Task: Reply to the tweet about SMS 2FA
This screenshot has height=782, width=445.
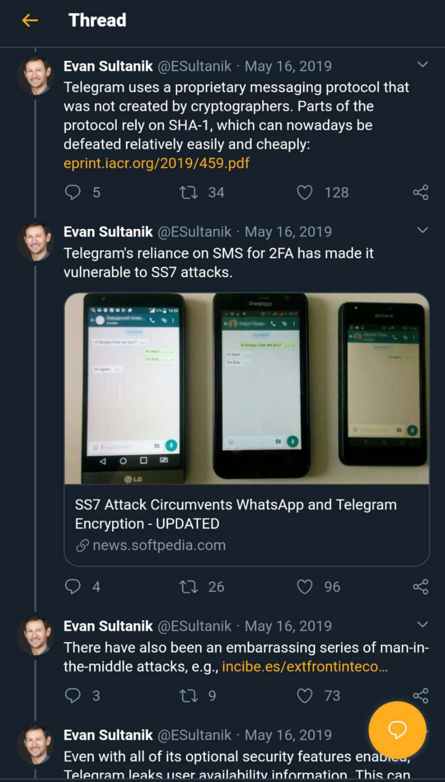Action: (x=73, y=587)
